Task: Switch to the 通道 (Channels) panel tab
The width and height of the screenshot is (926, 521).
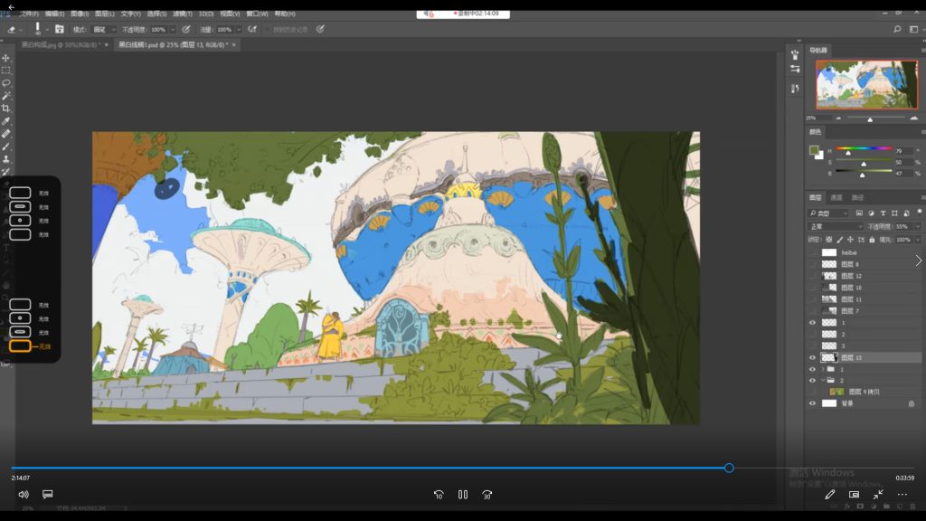Action: point(836,197)
